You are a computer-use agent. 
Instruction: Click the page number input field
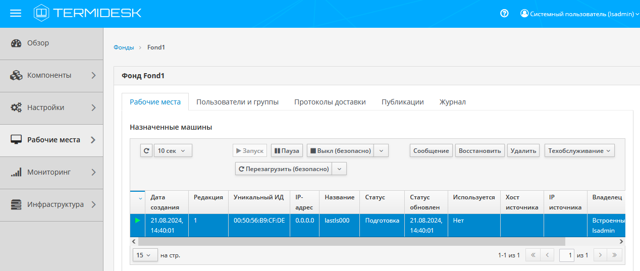tap(567, 255)
